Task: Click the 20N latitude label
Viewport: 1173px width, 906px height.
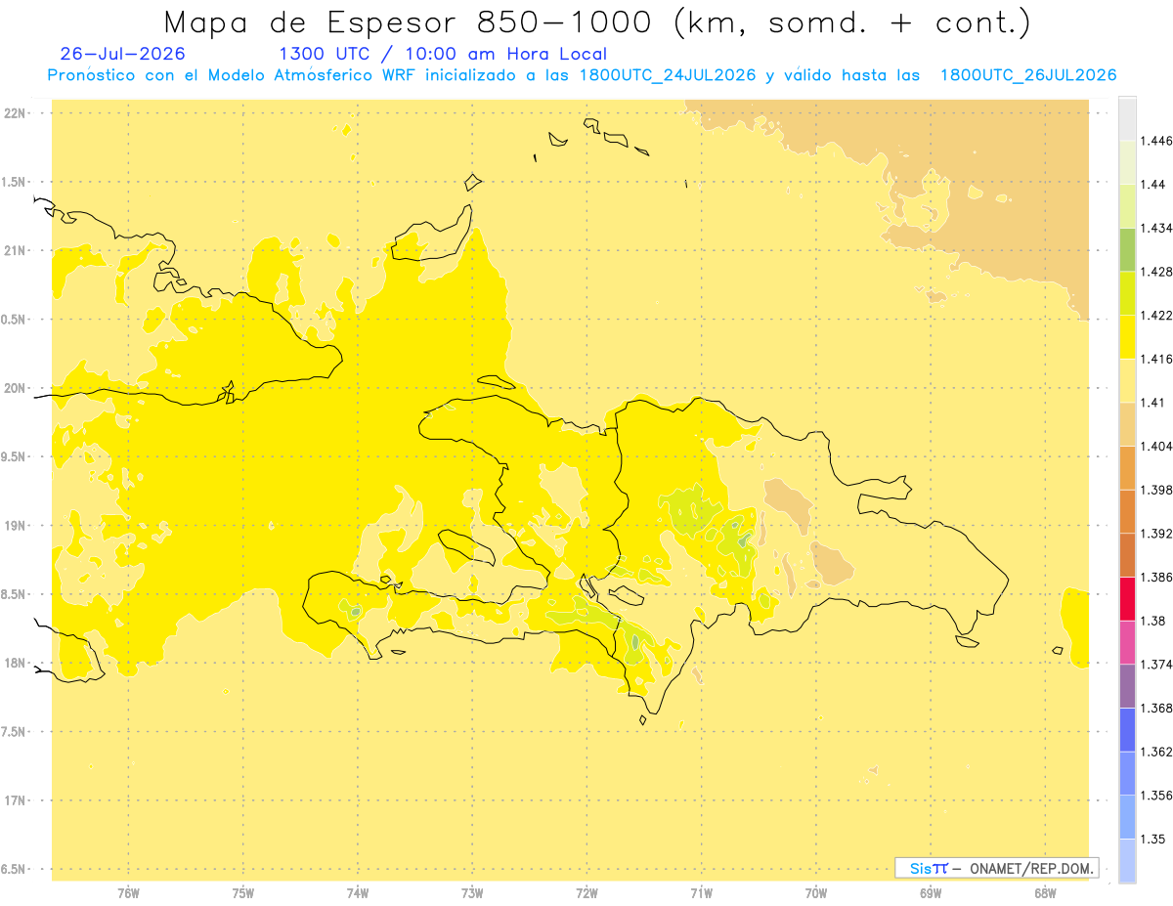Action: point(17,388)
